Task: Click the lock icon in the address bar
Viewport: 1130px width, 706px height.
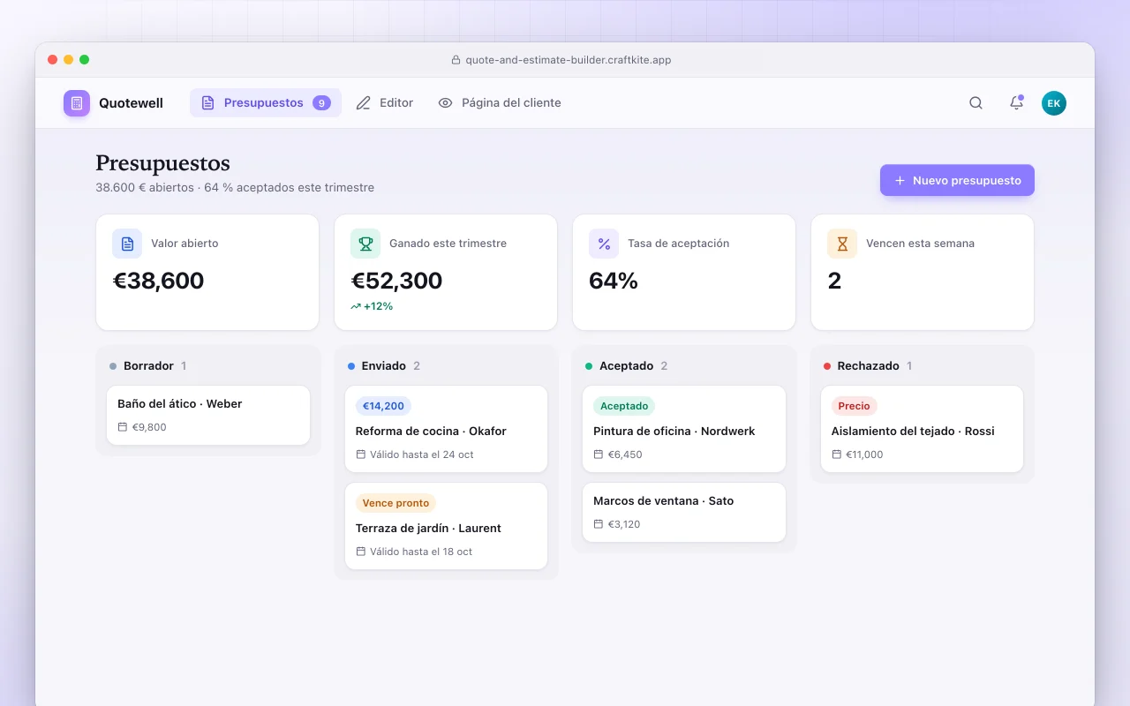Action: pos(456,60)
